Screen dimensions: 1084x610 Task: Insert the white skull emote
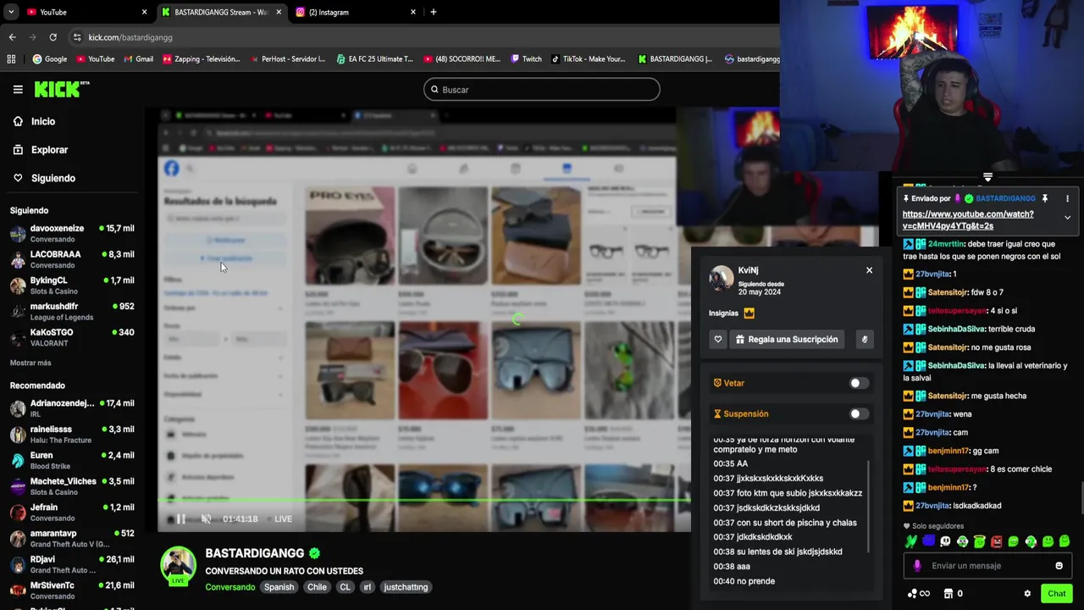coord(945,541)
